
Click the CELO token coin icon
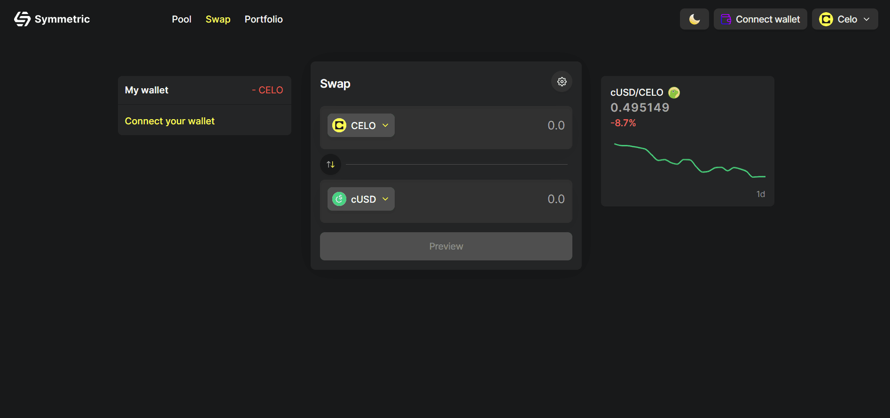339,125
